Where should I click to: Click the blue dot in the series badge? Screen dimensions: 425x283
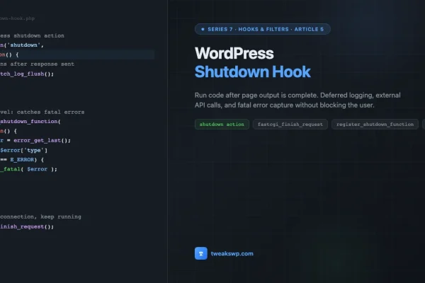pos(203,29)
